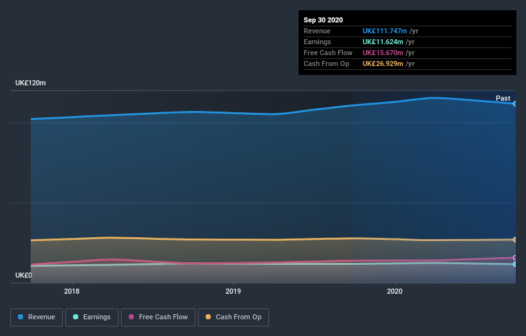This screenshot has height=336, width=526.
Task: Click the Sep 30 2020 tooltip heading
Action: tap(323, 20)
